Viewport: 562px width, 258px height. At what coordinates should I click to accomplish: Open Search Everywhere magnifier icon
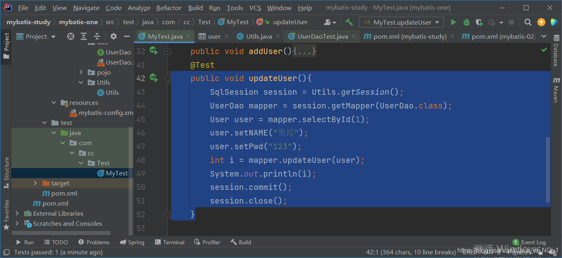click(528, 22)
